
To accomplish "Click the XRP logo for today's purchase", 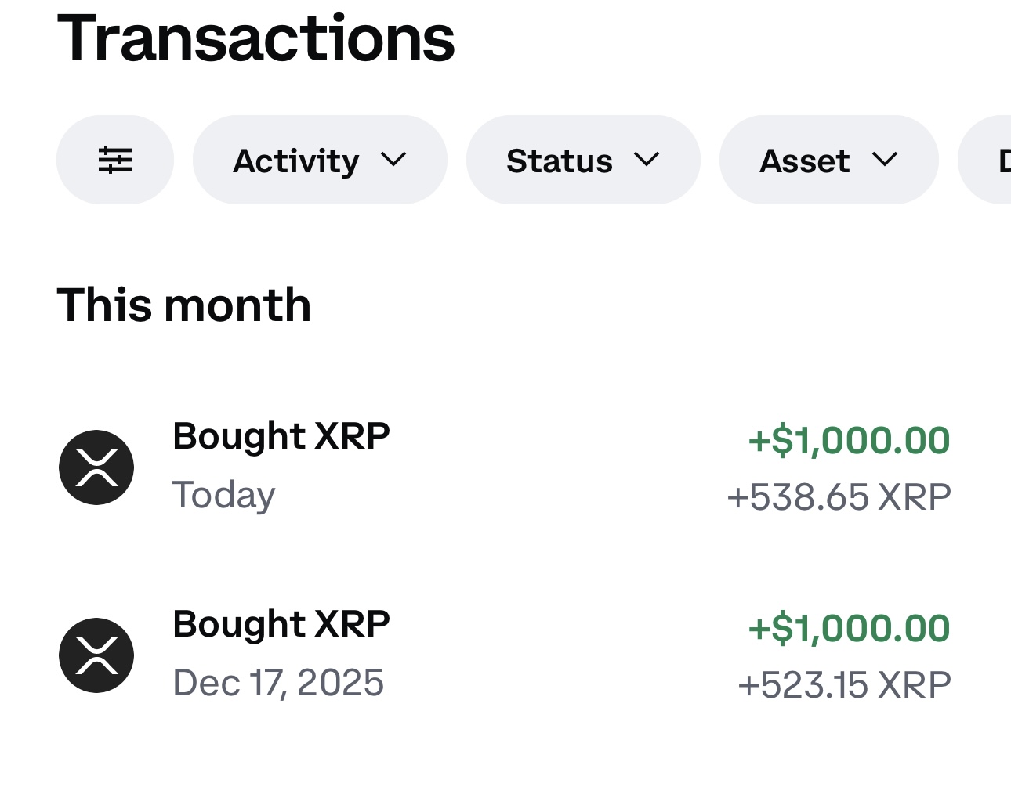I will click(96, 467).
